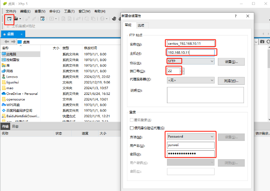Click the forward arrow in the local pane

click(x=13, y=42)
